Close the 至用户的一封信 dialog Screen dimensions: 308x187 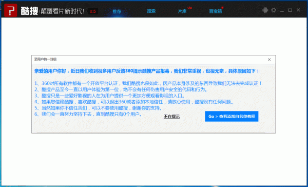[269, 60]
